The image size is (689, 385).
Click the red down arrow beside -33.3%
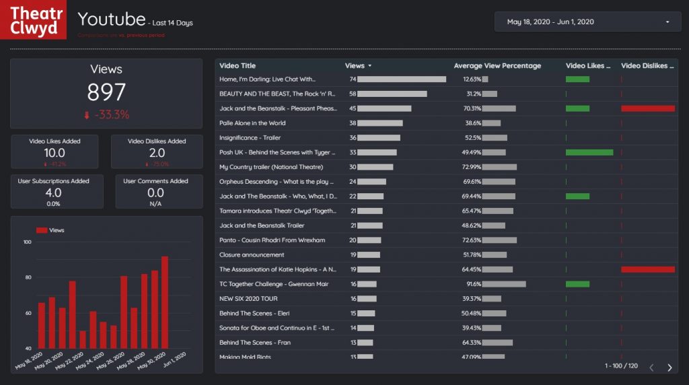pos(87,115)
